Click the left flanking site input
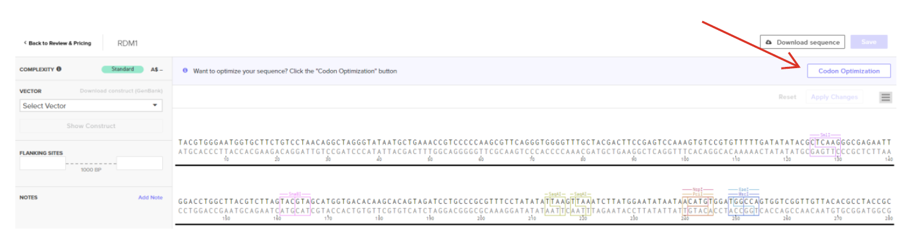This screenshot has width=906, height=249. (43, 163)
